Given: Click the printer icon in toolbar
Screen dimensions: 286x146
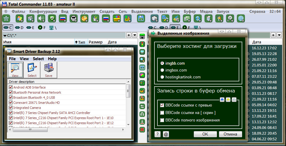Looking at the screenshot, I should [x=73, y=19].
